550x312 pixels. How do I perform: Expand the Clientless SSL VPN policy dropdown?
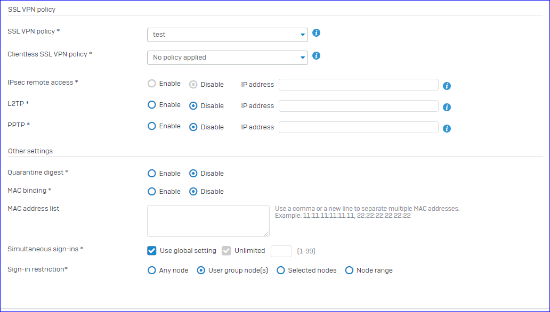pos(227,58)
